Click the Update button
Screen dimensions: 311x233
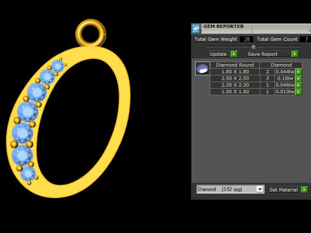[x=218, y=54]
